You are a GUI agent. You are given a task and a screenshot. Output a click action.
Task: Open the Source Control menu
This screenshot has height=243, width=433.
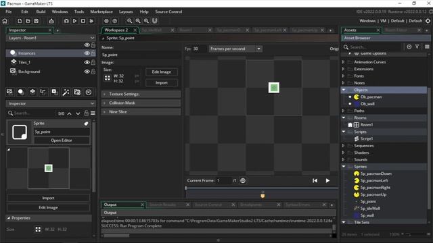(x=168, y=11)
